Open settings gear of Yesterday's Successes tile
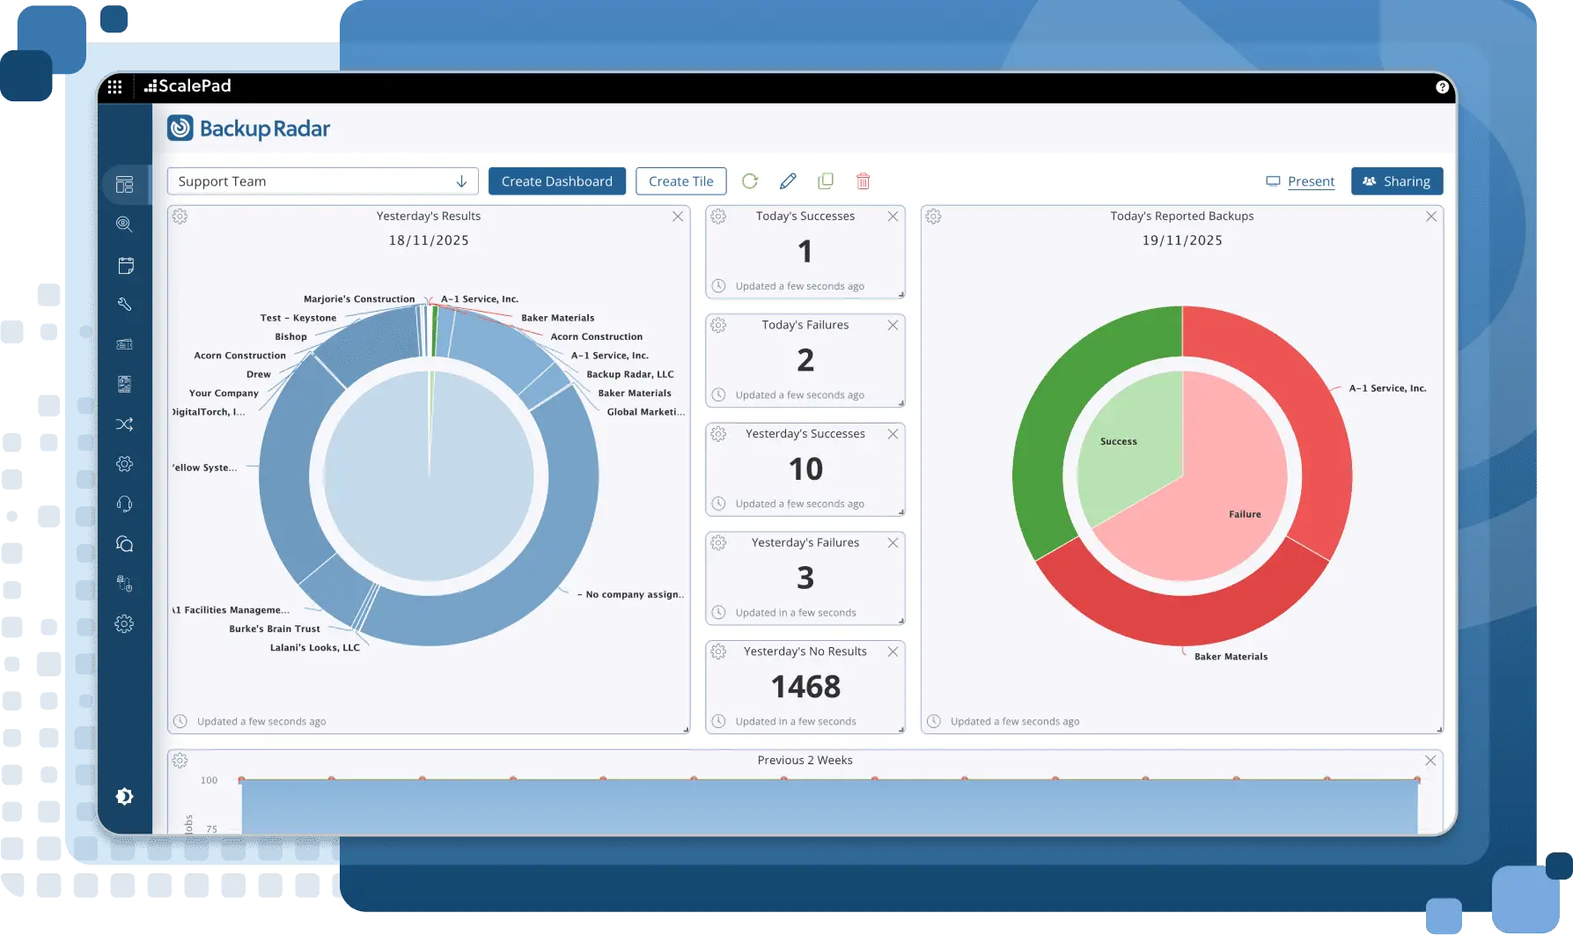Viewport: 1573px width, 935px height. pyautogui.click(x=718, y=434)
